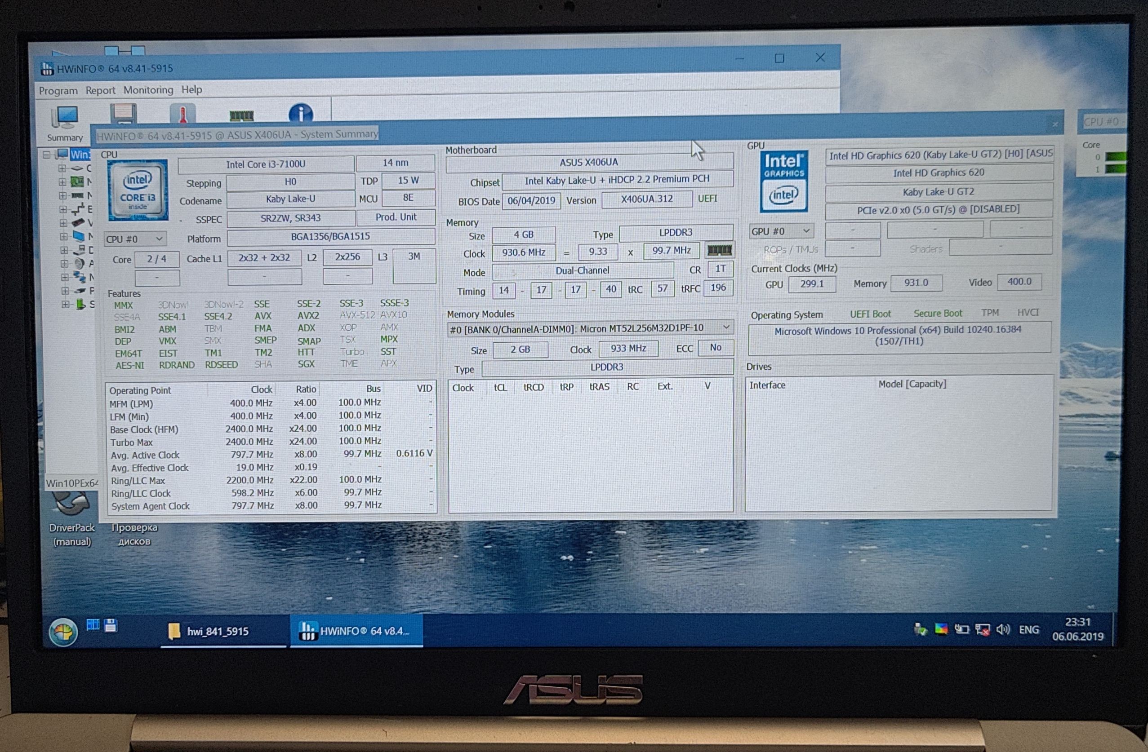Select the audio speaker icon in the tree

[80, 264]
